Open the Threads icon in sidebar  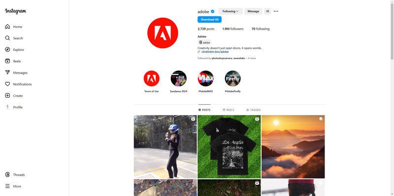point(7,175)
